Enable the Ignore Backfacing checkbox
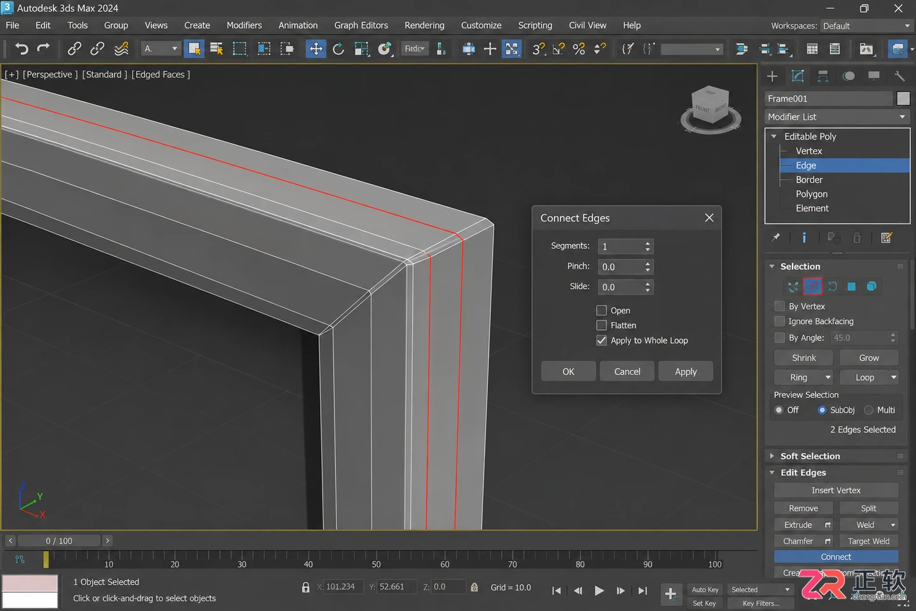This screenshot has height=611, width=916. coord(779,321)
